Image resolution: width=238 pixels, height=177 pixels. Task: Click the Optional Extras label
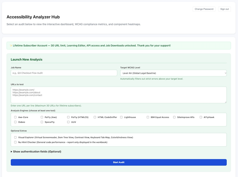coord(19,131)
